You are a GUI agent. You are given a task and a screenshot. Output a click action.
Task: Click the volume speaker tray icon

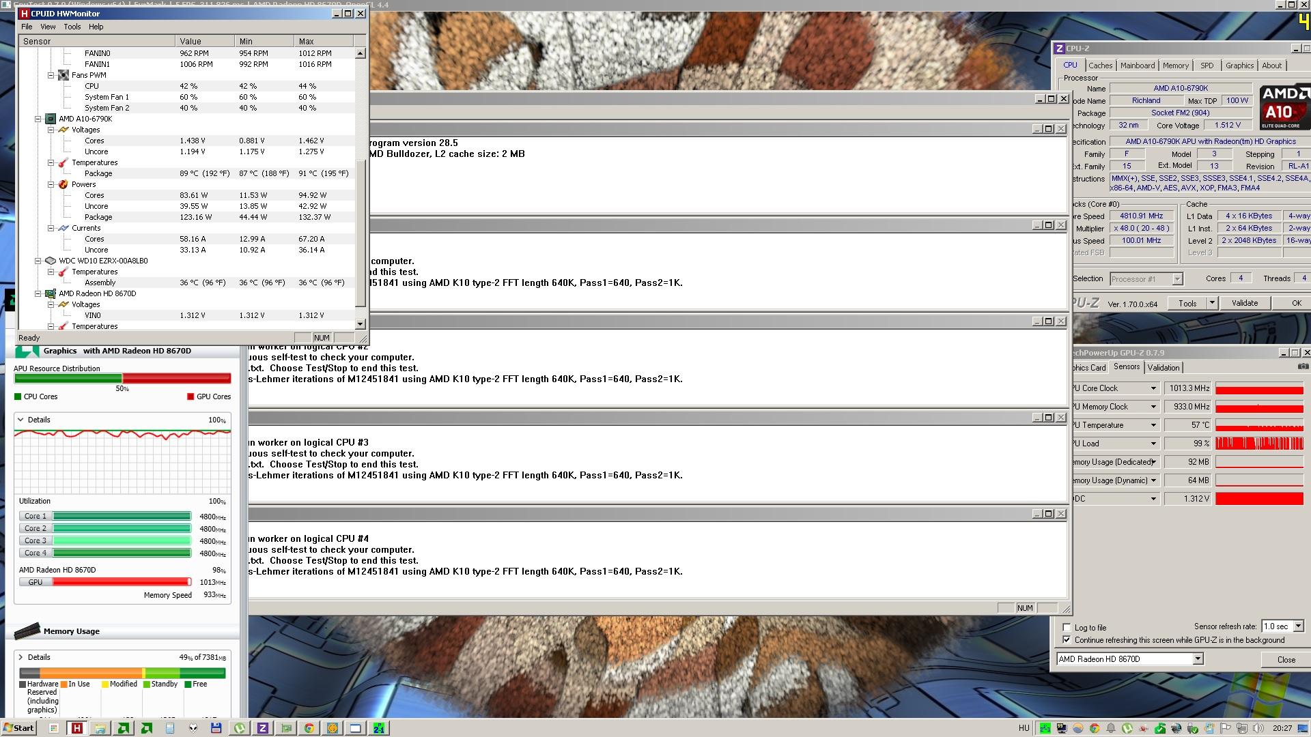click(x=1258, y=728)
